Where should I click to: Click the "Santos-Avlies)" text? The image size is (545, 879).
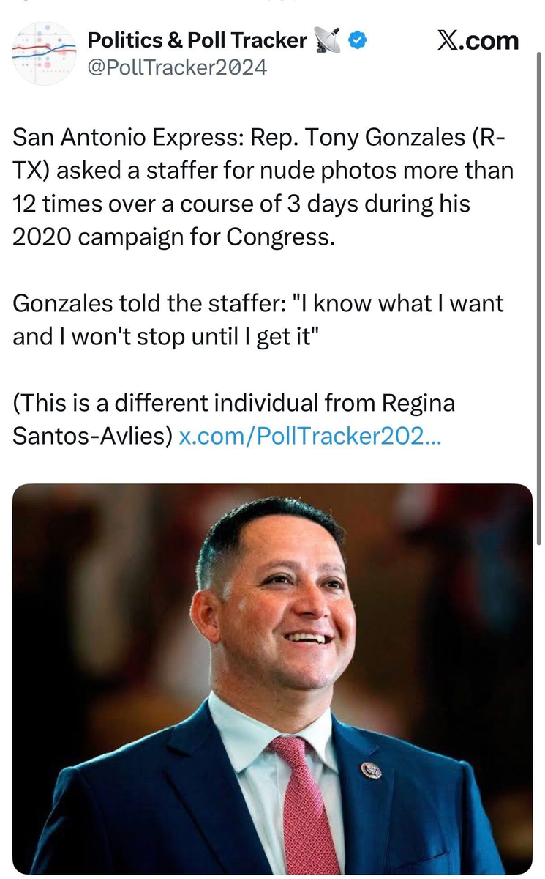[93, 436]
